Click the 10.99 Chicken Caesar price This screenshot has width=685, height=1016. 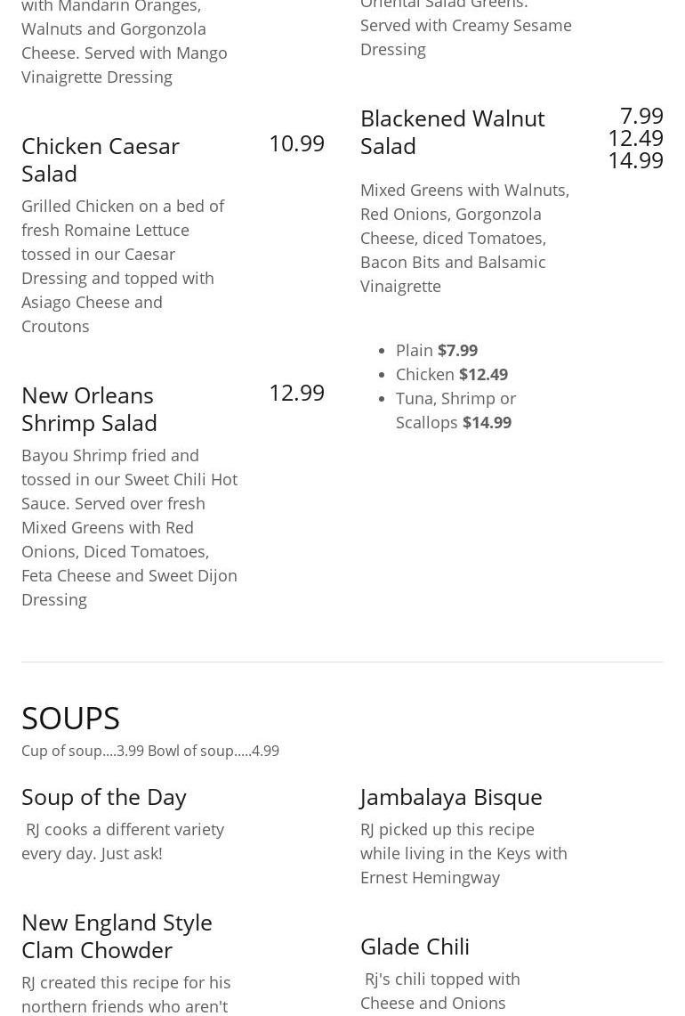click(296, 143)
